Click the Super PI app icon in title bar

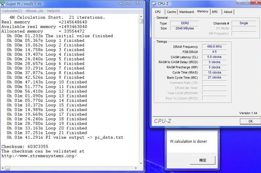(x=3, y=4)
